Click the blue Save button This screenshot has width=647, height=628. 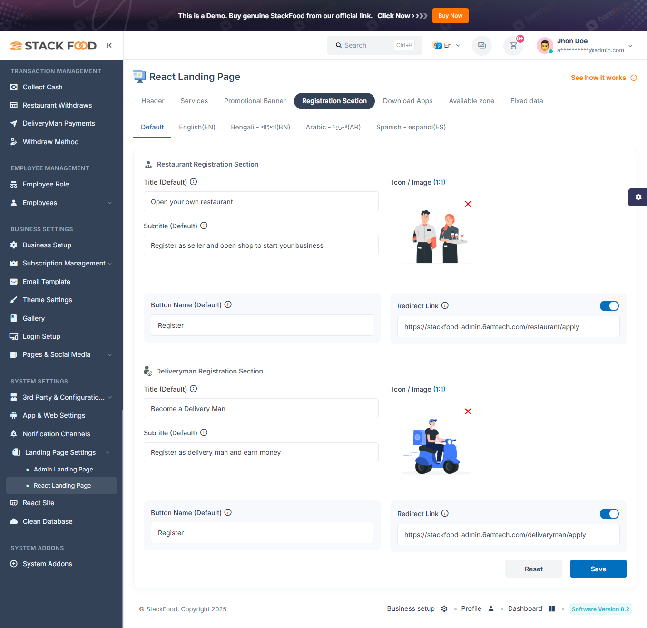click(598, 569)
